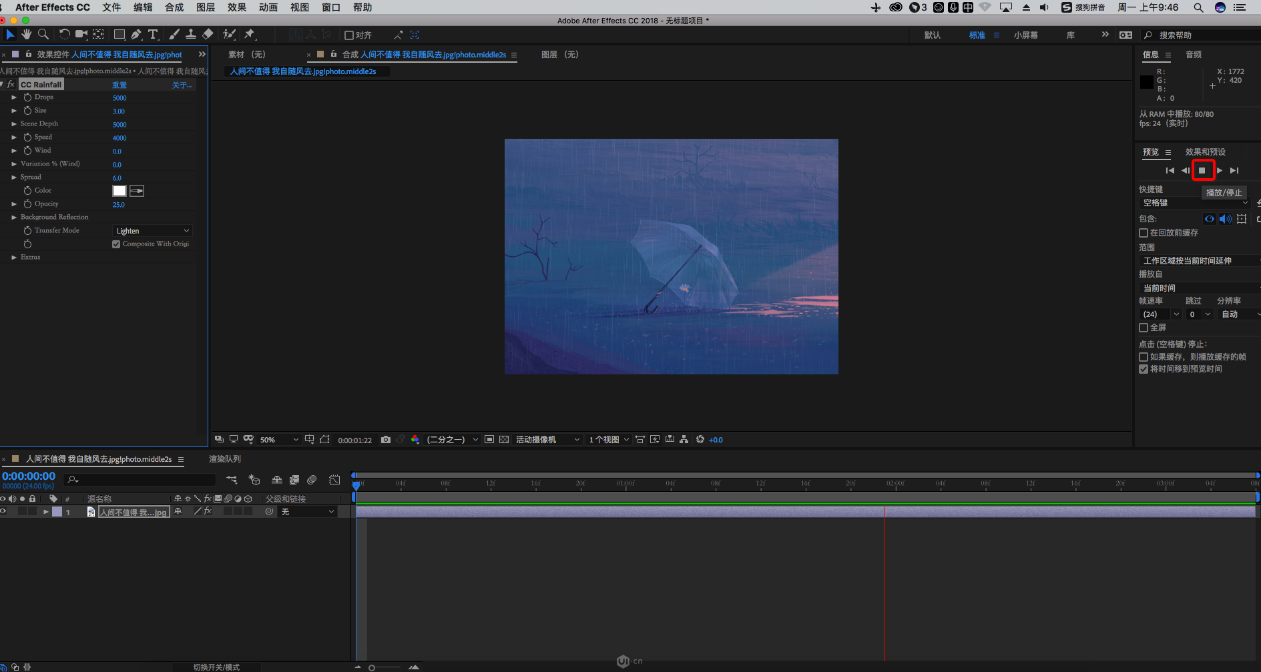Screen dimensions: 1261x672
Task: Open the 动画 menu
Action: tap(268, 7)
